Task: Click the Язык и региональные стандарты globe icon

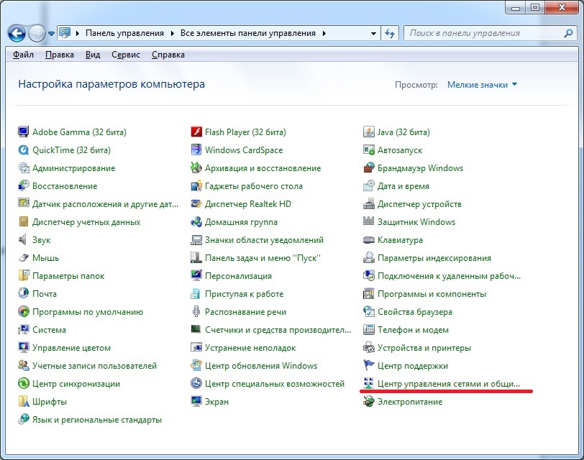Action: click(x=24, y=420)
